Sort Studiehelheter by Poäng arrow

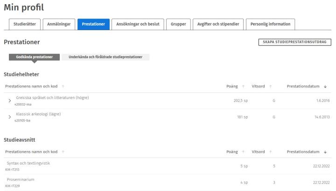243,86
